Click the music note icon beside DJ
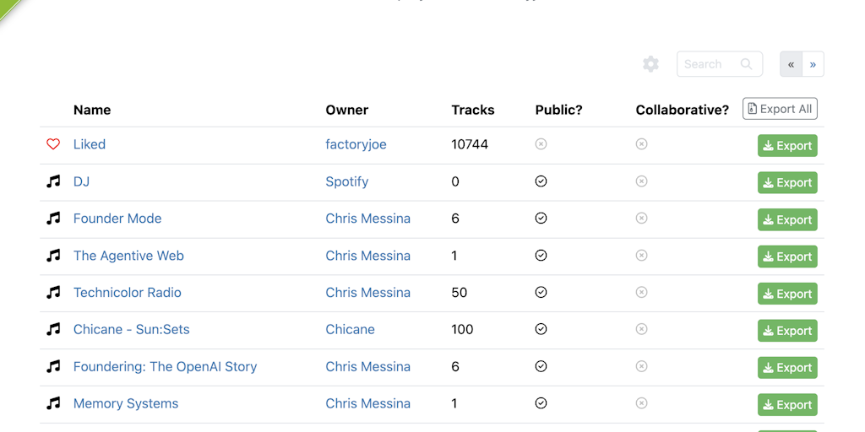This screenshot has height=432, width=865. 53,181
